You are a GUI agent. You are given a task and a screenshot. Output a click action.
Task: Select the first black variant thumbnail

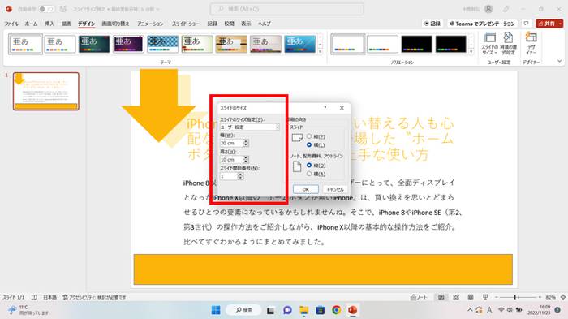click(x=416, y=44)
